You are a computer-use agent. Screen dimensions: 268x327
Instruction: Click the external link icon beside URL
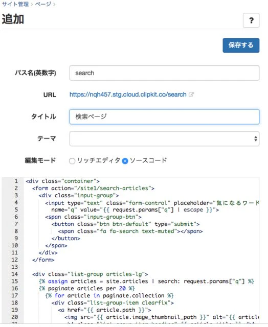pos(191,95)
